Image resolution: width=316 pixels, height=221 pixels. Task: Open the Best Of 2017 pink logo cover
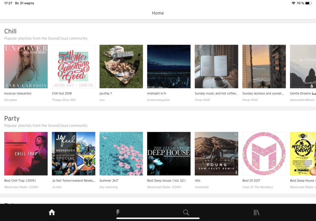[x=264, y=154]
